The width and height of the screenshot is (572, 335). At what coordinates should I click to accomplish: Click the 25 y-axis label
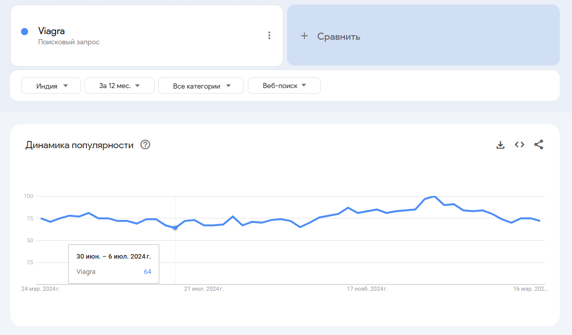(30, 262)
